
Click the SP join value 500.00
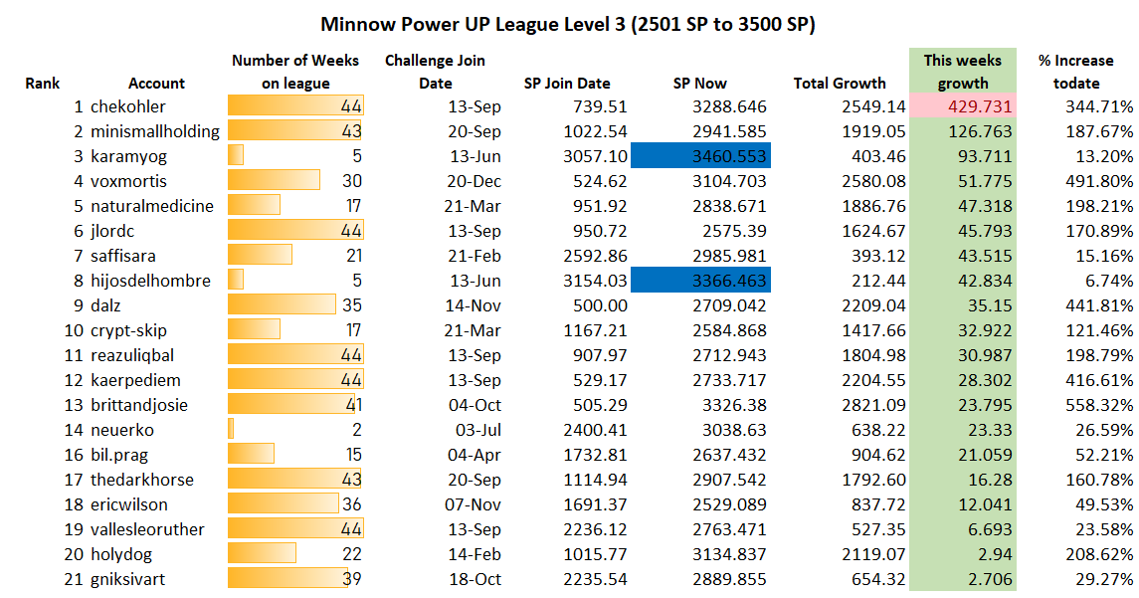click(600, 305)
